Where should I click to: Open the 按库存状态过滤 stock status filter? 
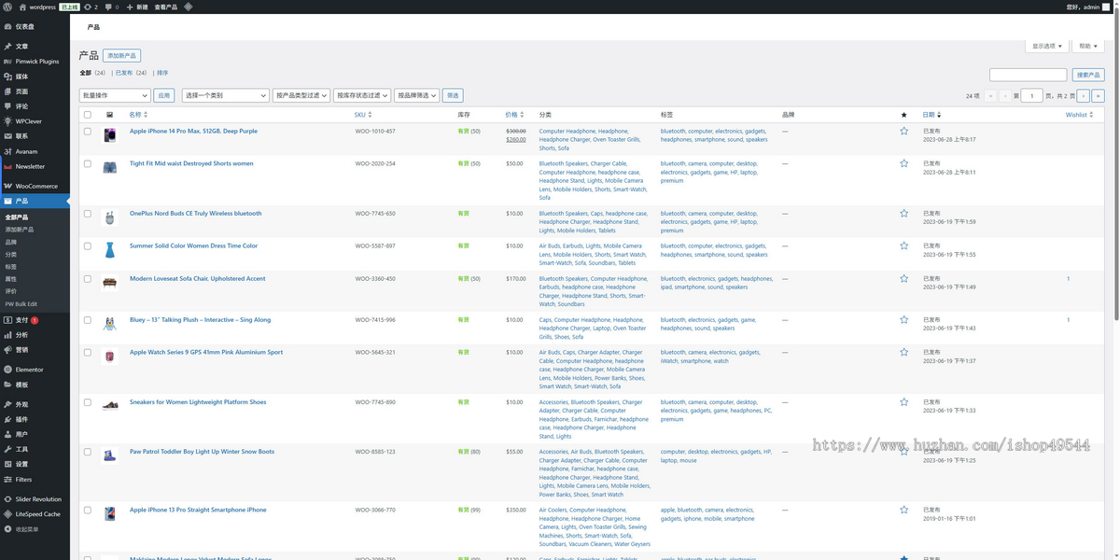[362, 95]
